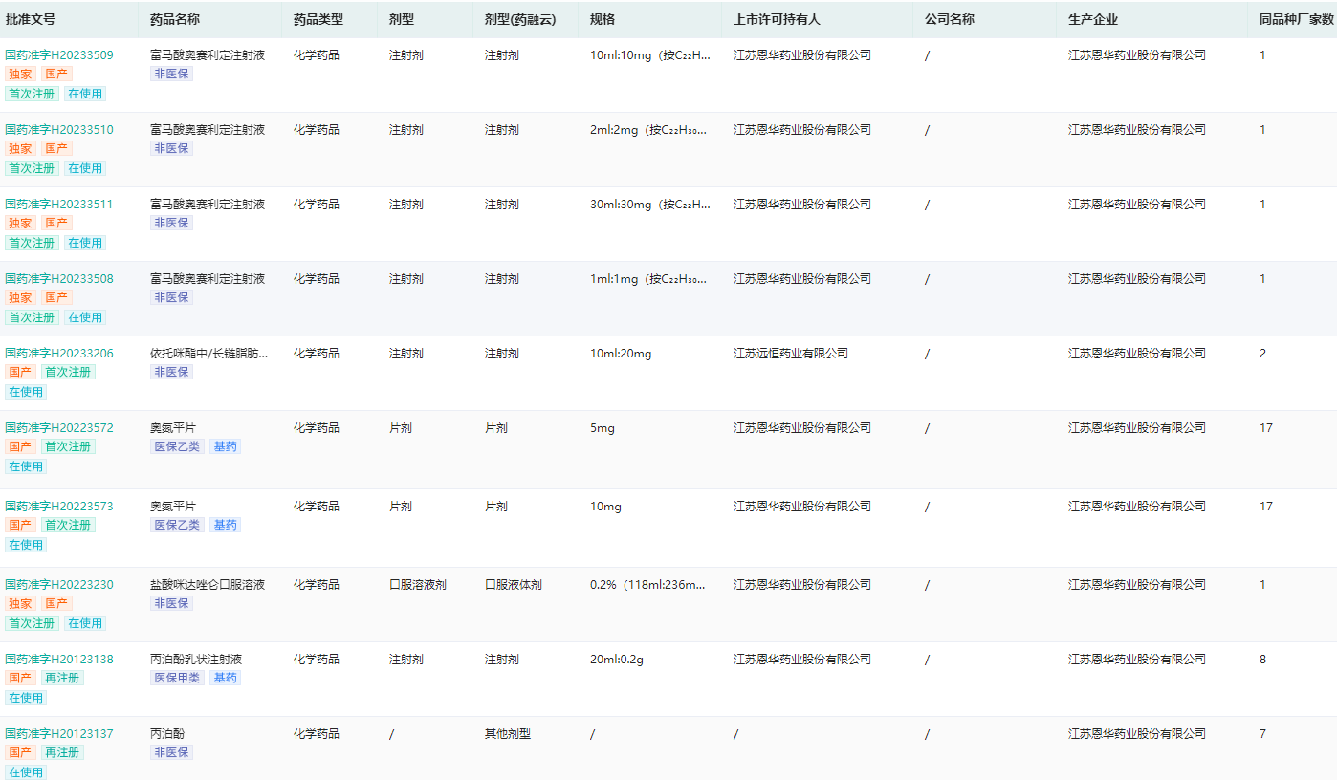Click manufacturer count 8 for 丙泊酚乳状注射液
Image resolution: width=1337 pixels, height=780 pixels.
click(1262, 660)
